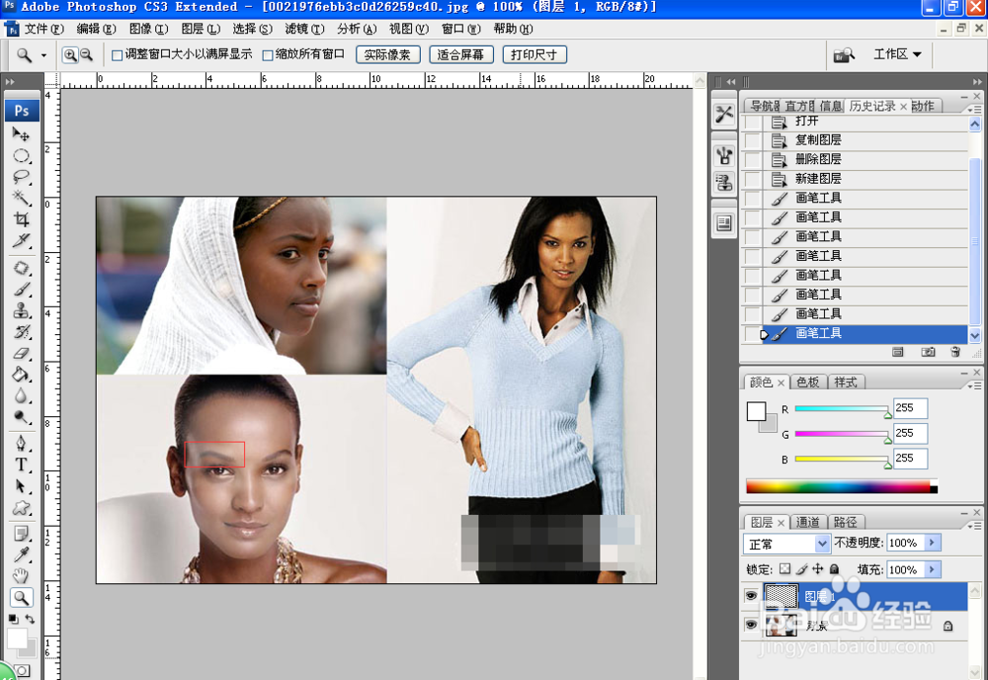Open the 滤镜 menu
The image size is (988, 680).
click(x=304, y=29)
